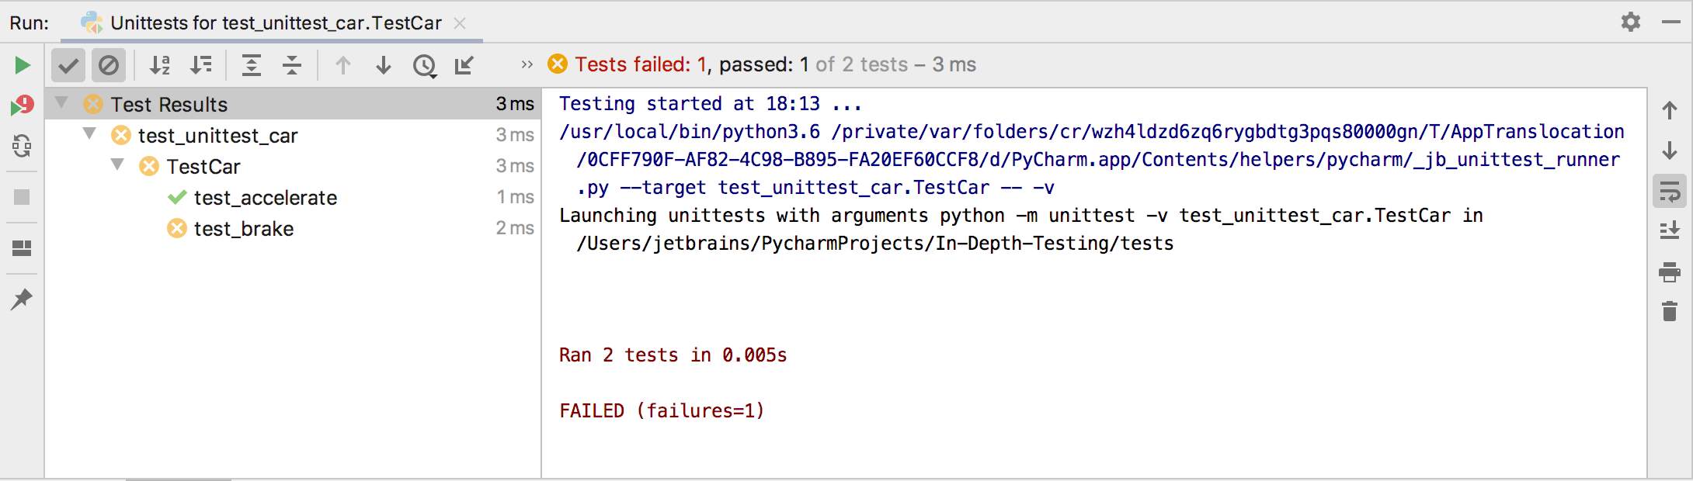The width and height of the screenshot is (1693, 481).
Task: Collapse the test_unittest_car node
Action: (x=89, y=134)
